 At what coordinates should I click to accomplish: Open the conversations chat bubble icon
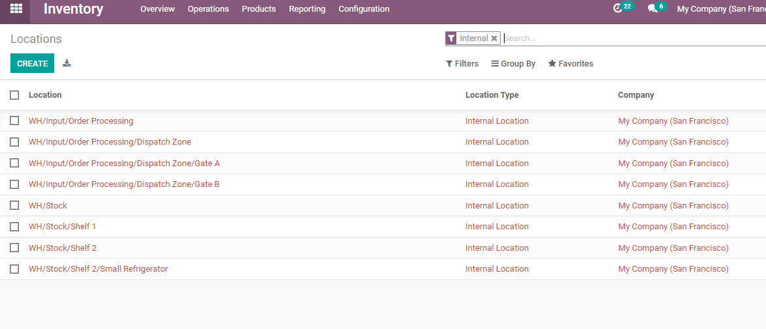[653, 9]
